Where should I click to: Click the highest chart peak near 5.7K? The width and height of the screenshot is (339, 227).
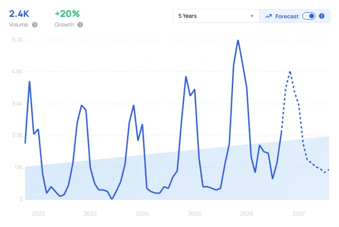click(x=238, y=41)
